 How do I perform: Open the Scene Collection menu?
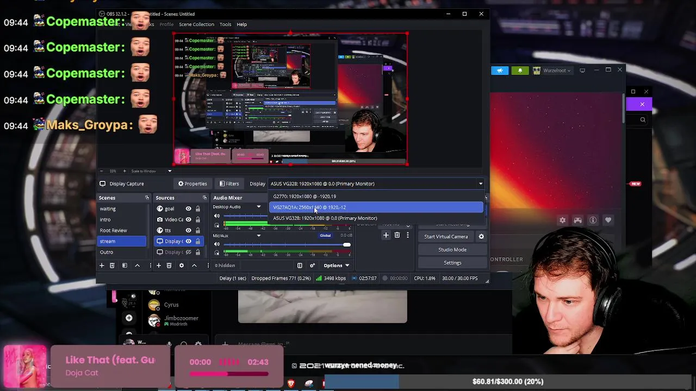[x=196, y=24]
